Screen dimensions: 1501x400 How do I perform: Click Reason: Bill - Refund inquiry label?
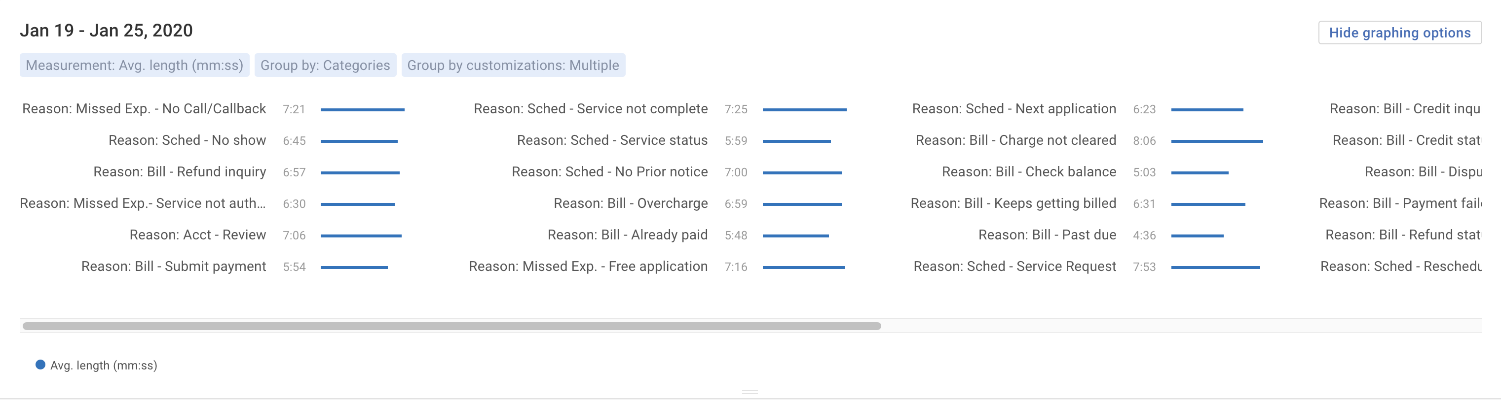coord(180,172)
